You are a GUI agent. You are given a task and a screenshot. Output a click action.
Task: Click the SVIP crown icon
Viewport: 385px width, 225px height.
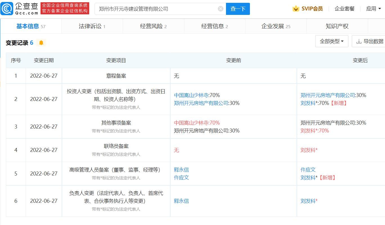tap(296, 9)
